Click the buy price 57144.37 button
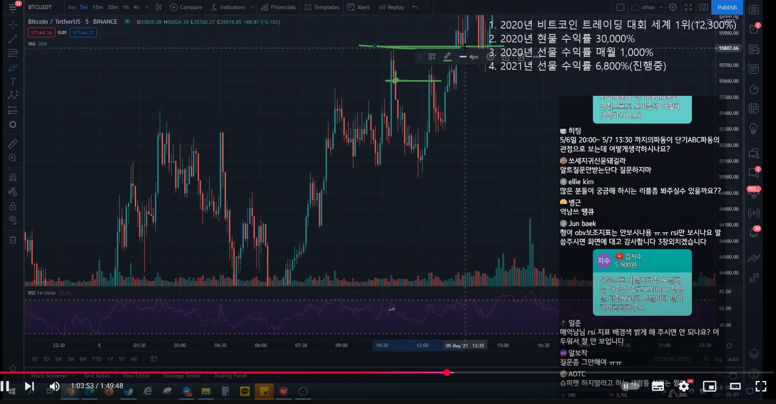The width and height of the screenshot is (776, 404). (x=83, y=32)
